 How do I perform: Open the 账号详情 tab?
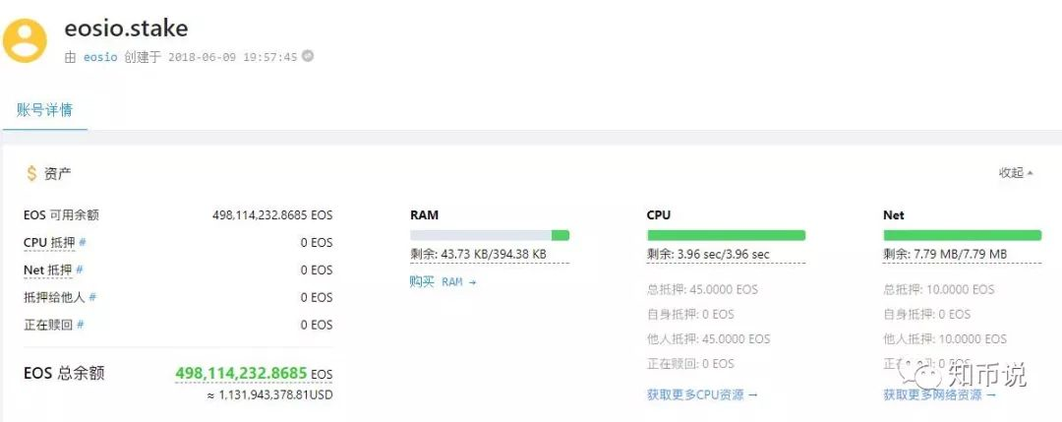pos(44,110)
